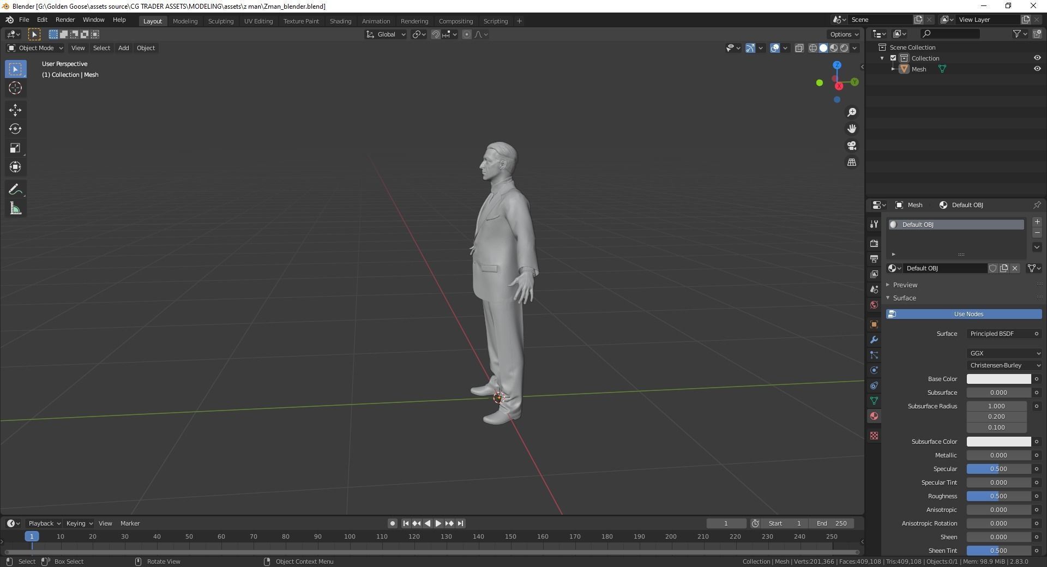This screenshot has width=1047, height=567.
Task: Click the current frame number field
Action: pos(726,523)
